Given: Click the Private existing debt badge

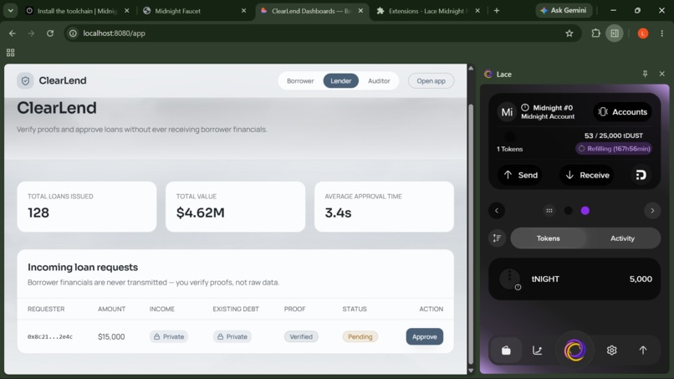Looking at the screenshot, I should tap(232, 336).
